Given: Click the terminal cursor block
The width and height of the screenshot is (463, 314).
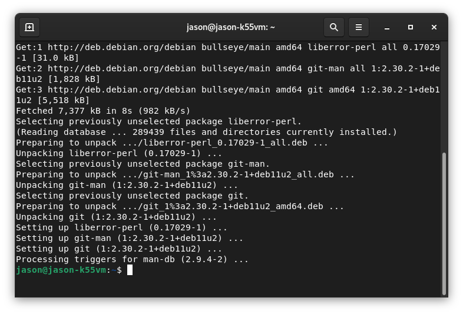Looking at the screenshot, I should click(130, 270).
